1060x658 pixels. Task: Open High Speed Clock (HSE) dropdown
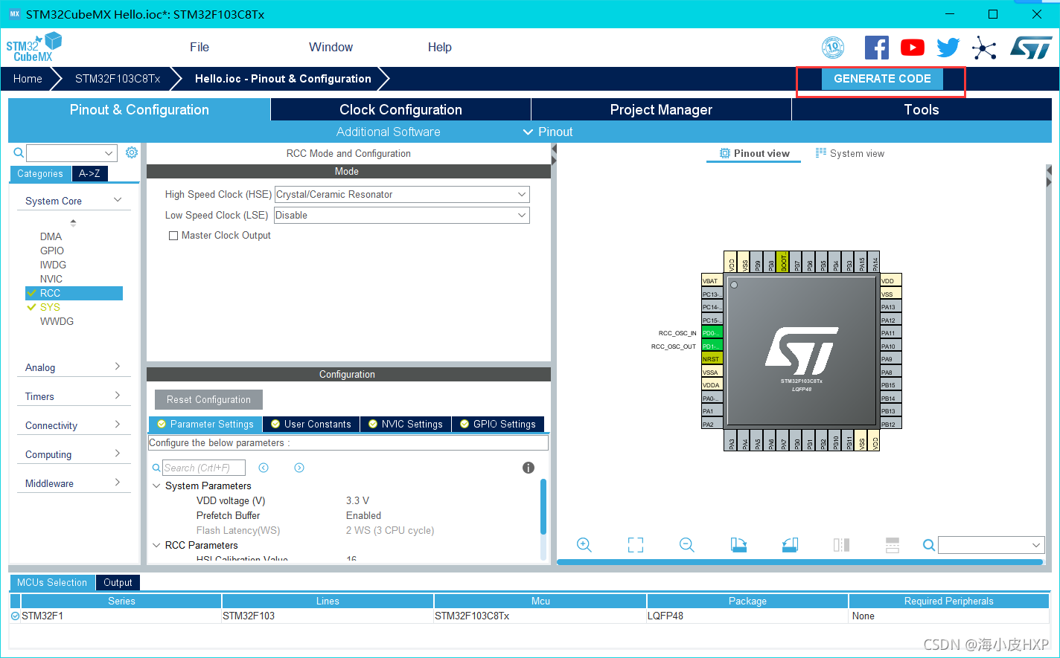402,194
